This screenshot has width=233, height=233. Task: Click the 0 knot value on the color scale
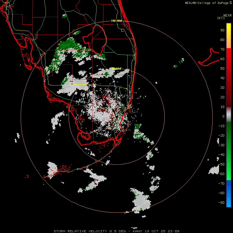[223, 116]
